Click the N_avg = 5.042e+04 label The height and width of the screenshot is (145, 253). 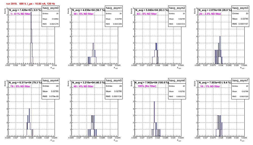(152, 10)
